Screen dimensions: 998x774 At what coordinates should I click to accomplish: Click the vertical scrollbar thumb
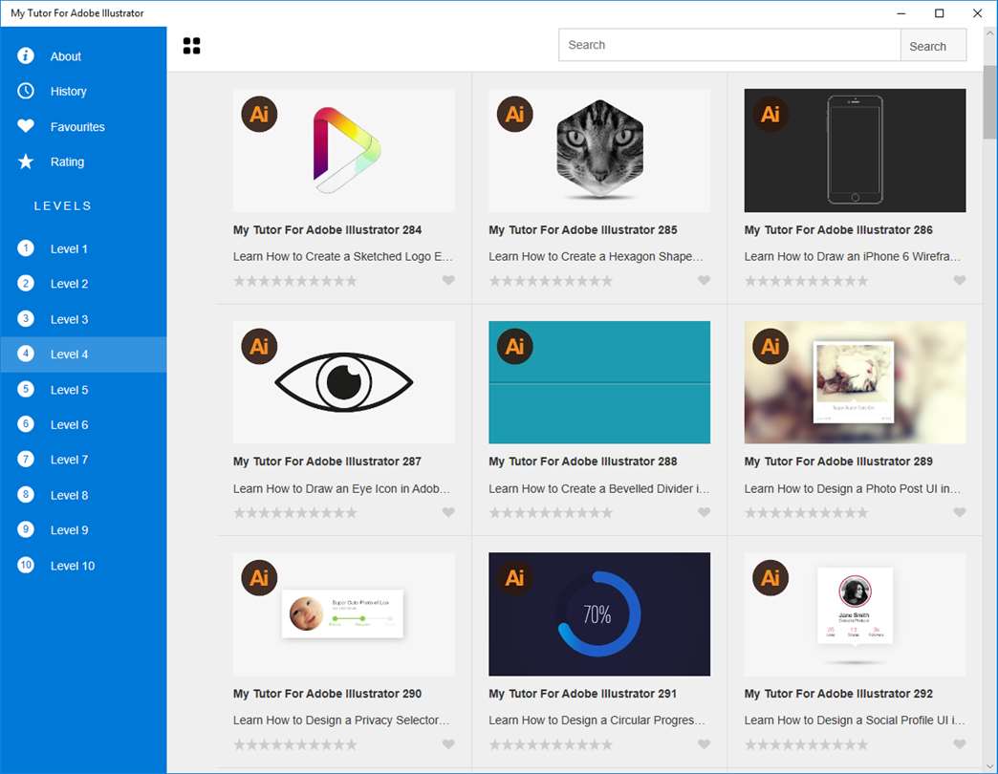coord(989,101)
